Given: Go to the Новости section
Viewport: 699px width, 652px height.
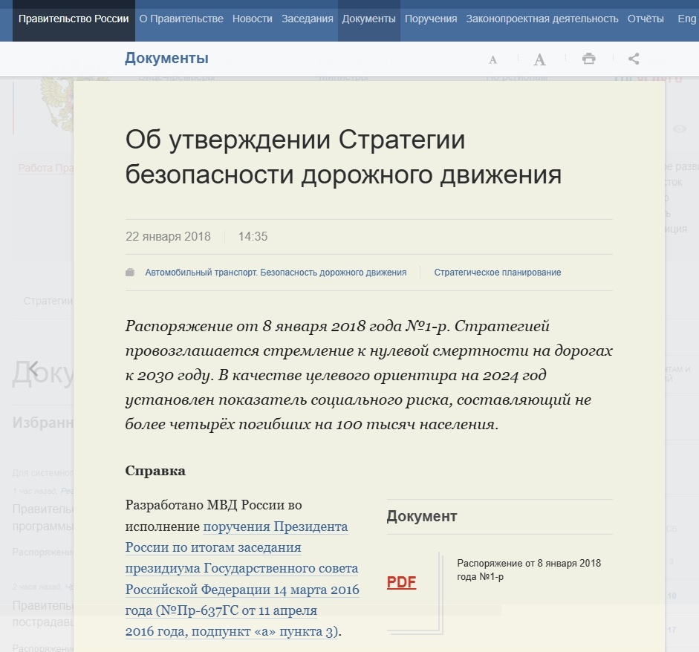Looking at the screenshot, I should coord(253,19).
